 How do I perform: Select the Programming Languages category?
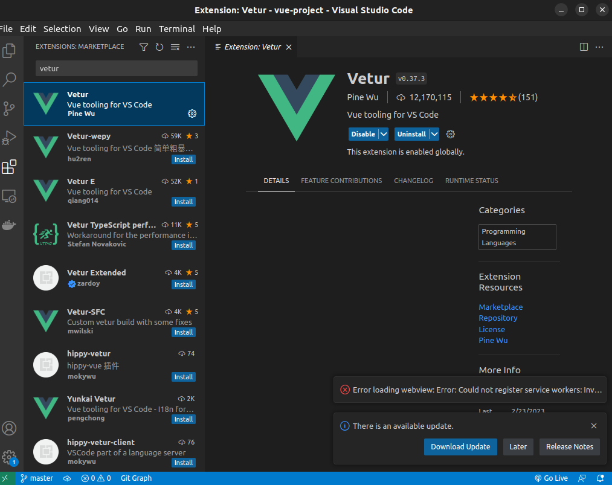[x=517, y=237]
